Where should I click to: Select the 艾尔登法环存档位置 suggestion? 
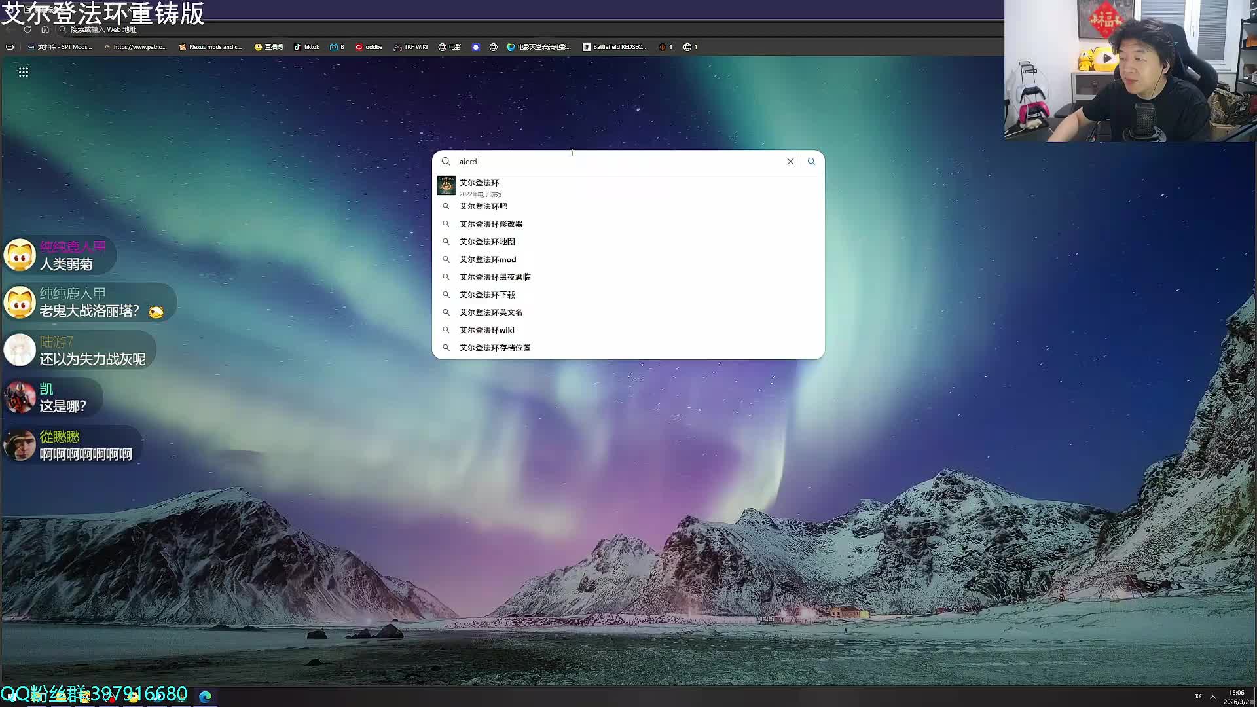click(495, 348)
